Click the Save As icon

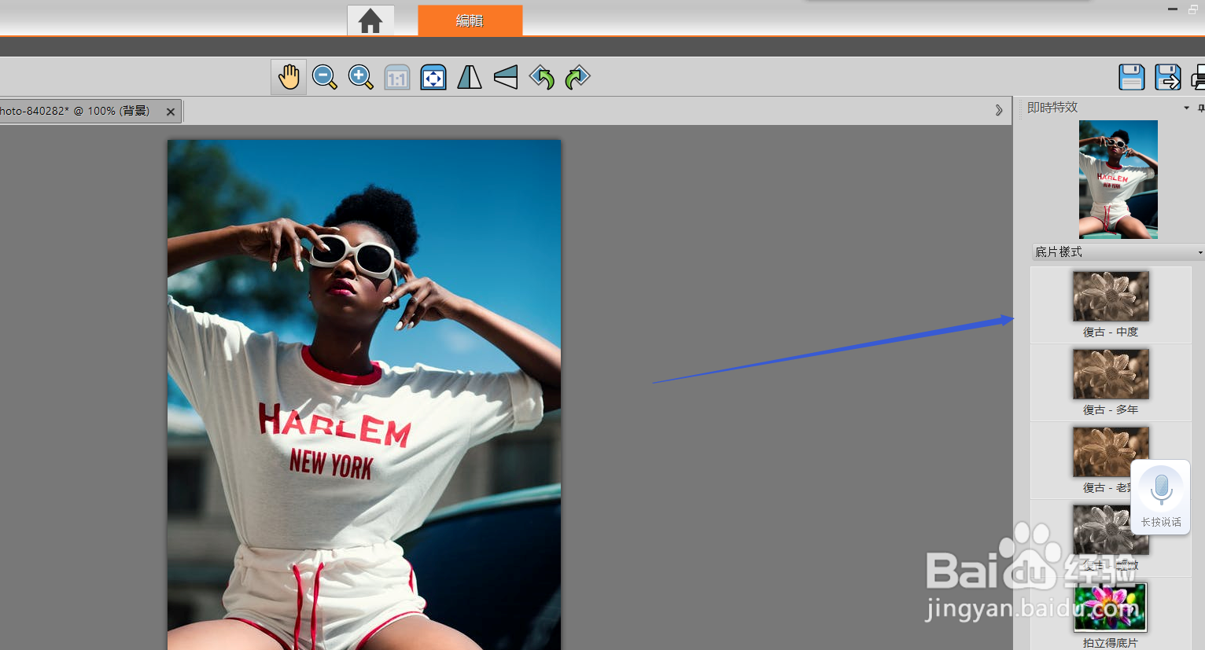point(1168,77)
